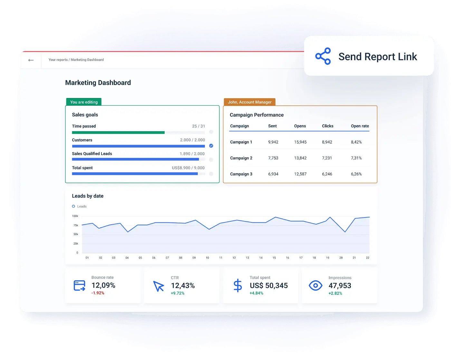Image resolution: width=451 pixels, height=360 pixels.
Task: Click the eye icon on the Impressions card
Action: (315, 286)
